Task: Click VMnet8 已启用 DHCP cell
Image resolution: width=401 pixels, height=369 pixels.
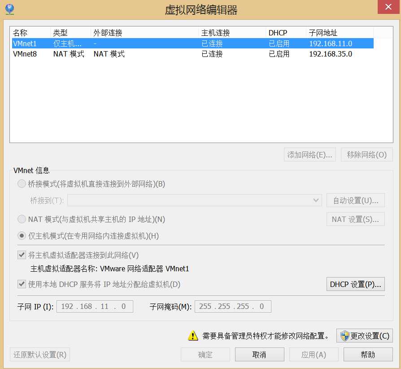Action: [279, 54]
